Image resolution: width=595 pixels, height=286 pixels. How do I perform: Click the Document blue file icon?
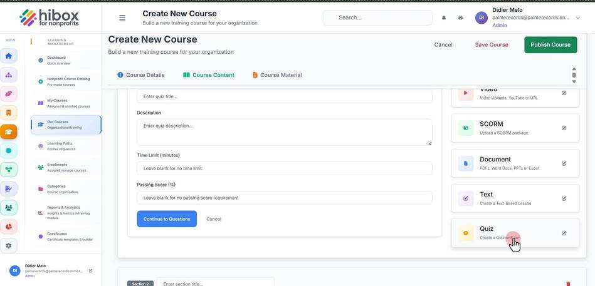pos(466,163)
